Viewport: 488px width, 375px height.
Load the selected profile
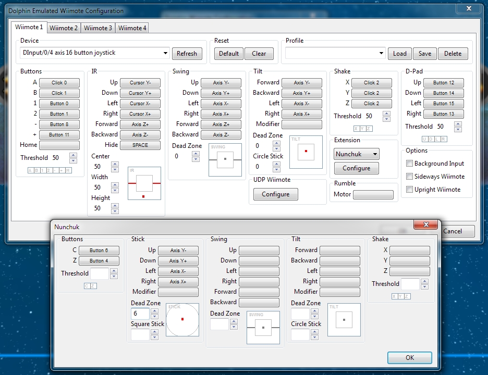pyautogui.click(x=399, y=54)
